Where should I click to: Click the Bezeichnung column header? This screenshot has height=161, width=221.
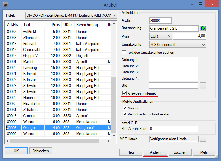click(x=87, y=24)
